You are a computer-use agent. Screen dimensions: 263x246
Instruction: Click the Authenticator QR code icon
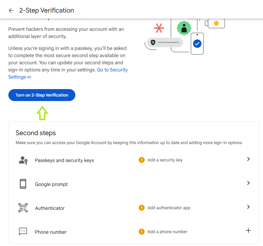23,208
